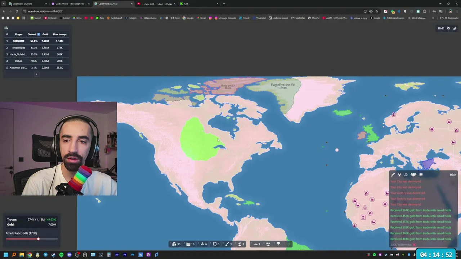Filter event log by sword attack icon
The width and height of the screenshot is (461, 259).
click(393, 174)
